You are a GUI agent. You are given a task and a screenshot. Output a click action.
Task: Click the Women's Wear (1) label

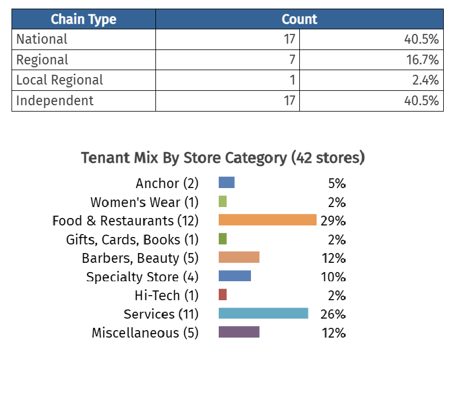(x=144, y=202)
